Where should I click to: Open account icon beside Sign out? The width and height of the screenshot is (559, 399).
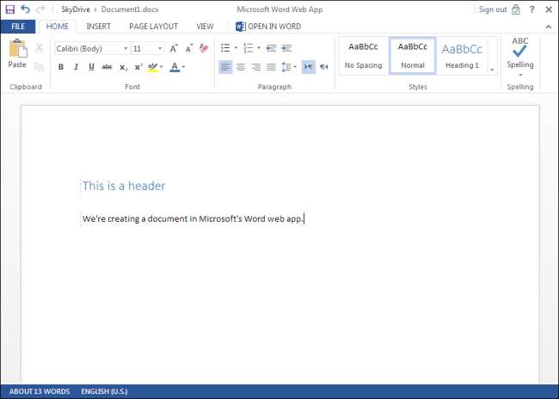(516, 9)
